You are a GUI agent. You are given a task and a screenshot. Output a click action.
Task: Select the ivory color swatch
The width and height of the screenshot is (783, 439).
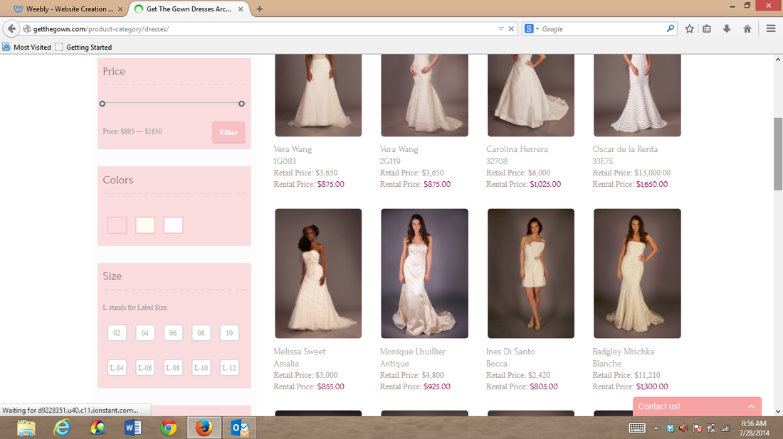pos(145,225)
